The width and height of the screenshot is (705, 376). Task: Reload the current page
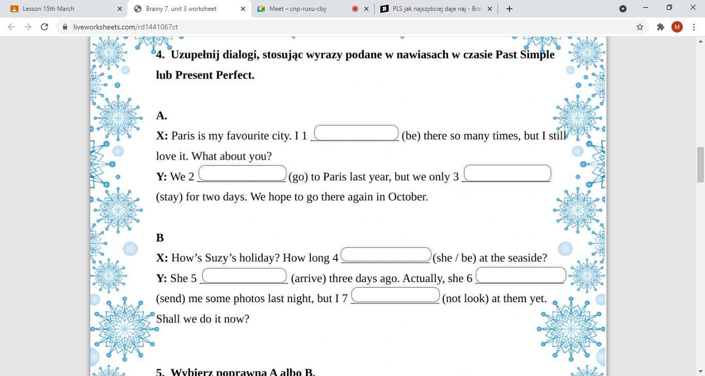[44, 27]
